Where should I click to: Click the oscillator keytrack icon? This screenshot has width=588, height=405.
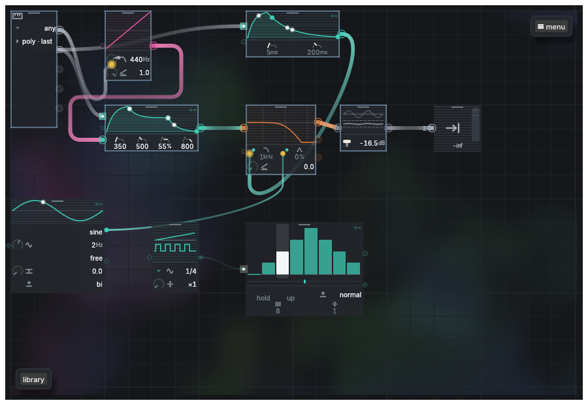[123, 73]
